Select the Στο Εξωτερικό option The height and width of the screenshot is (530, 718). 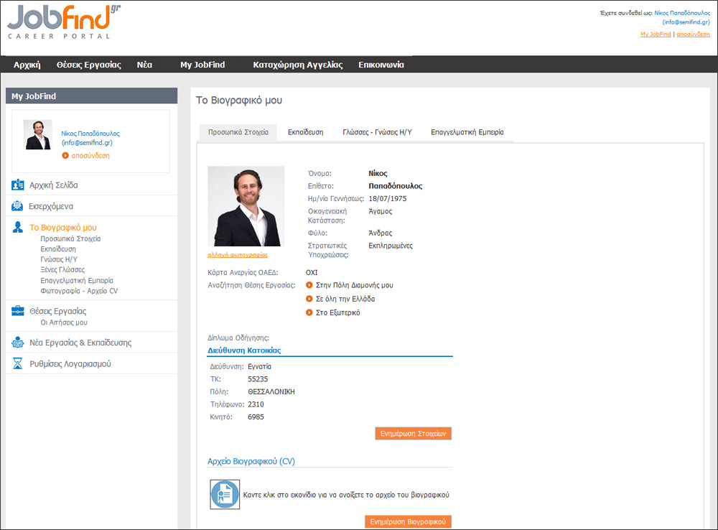pos(309,312)
